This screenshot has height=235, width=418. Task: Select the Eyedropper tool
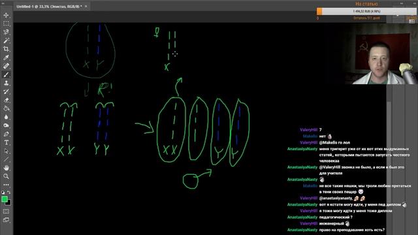click(6, 57)
